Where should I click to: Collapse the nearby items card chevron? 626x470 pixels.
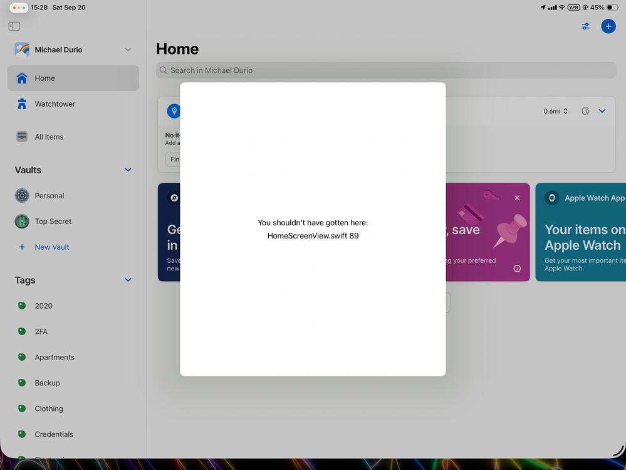pyautogui.click(x=602, y=111)
